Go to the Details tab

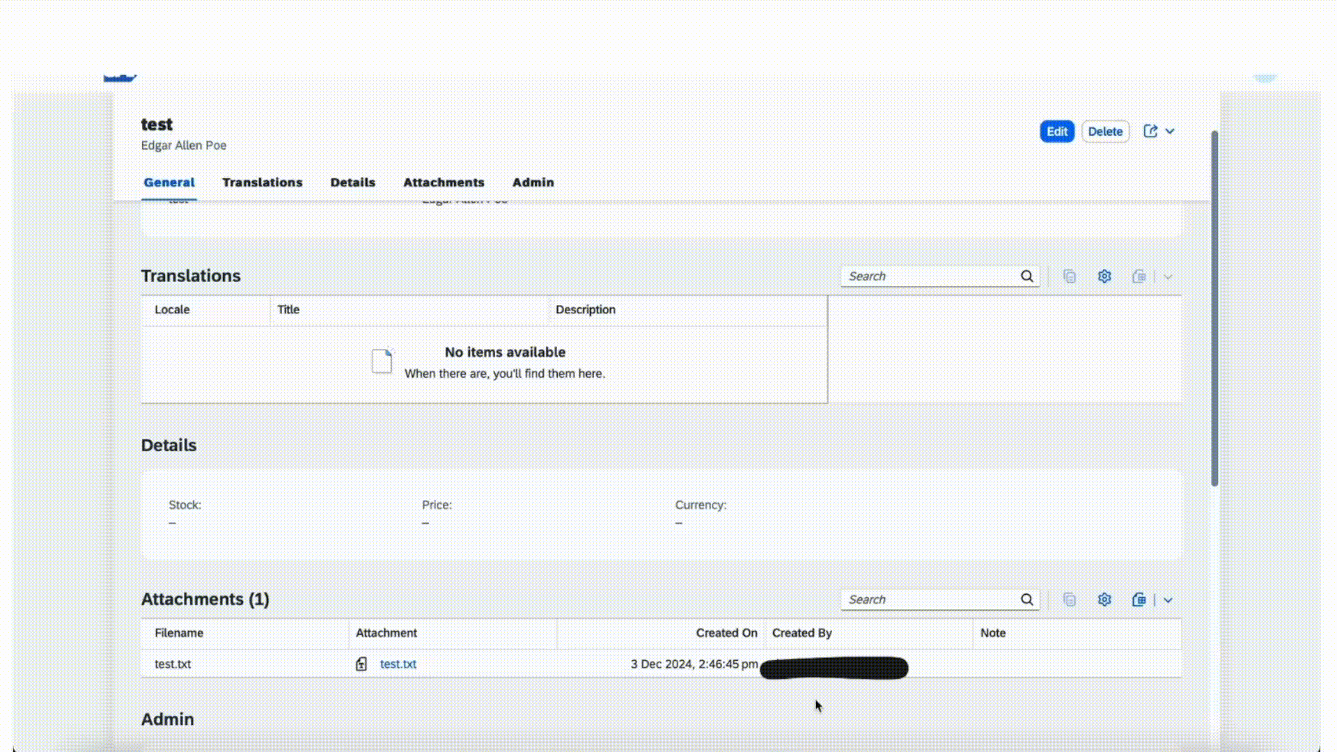coord(352,182)
